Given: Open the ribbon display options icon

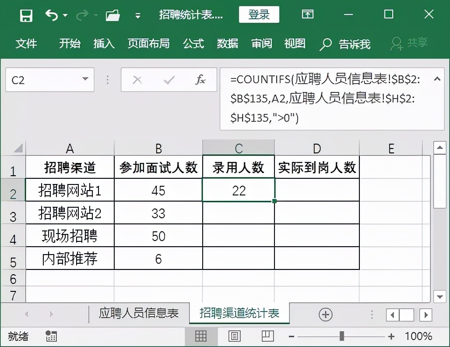Looking at the screenshot, I should [x=307, y=14].
